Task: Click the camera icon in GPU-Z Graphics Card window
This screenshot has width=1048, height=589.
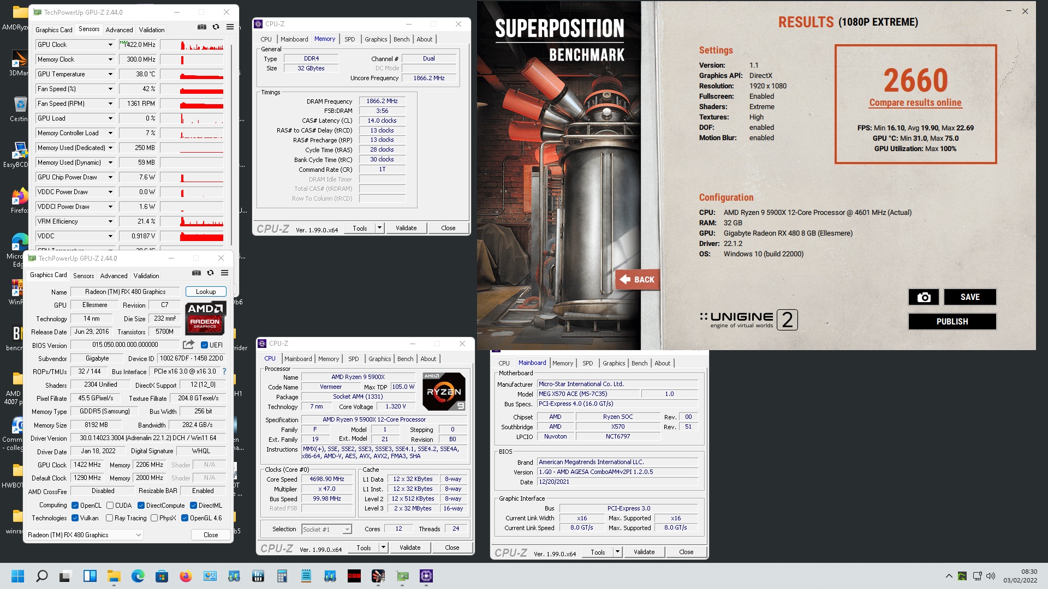Action: click(x=196, y=273)
